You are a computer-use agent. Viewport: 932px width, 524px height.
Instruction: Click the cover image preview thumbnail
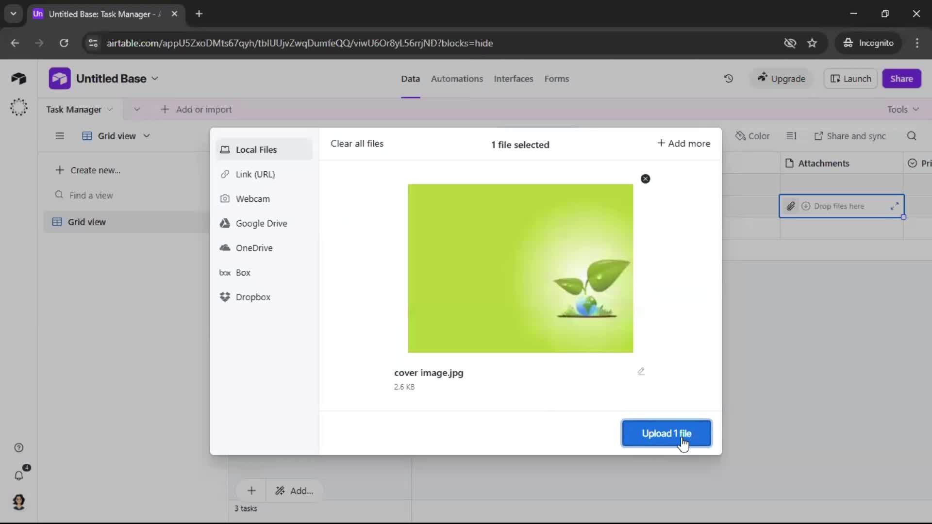pos(520,268)
